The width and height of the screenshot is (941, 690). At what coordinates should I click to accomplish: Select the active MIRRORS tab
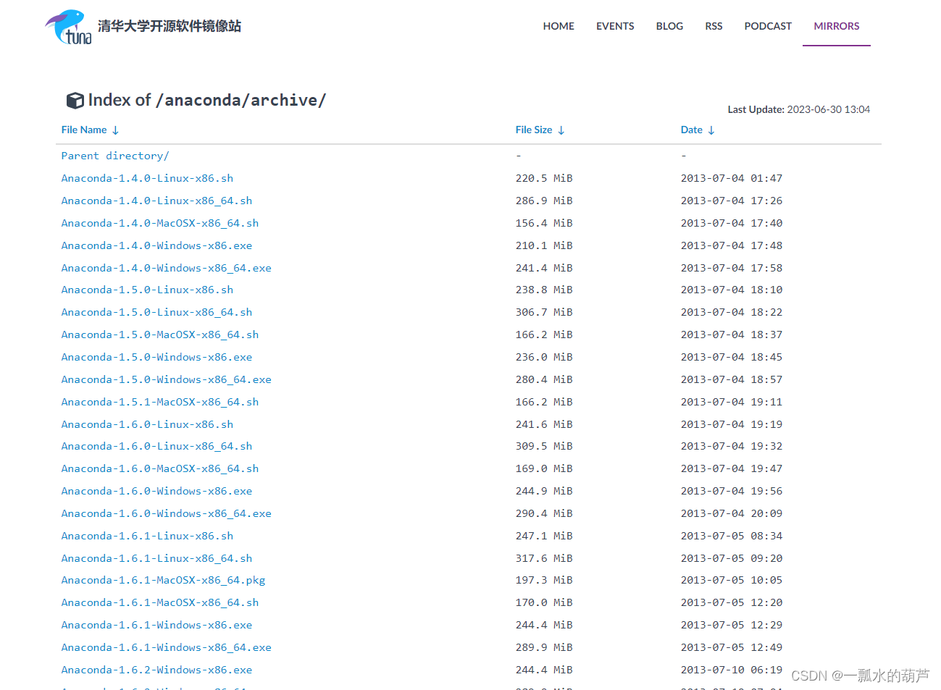click(836, 26)
